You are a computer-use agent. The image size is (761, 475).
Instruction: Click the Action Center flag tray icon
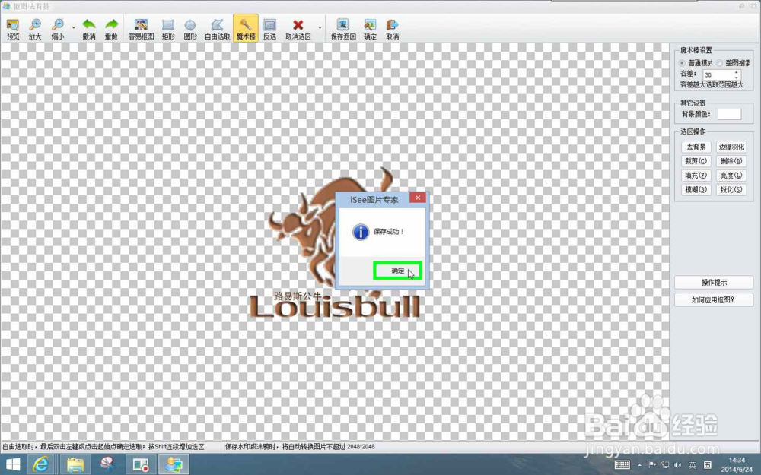(652, 465)
